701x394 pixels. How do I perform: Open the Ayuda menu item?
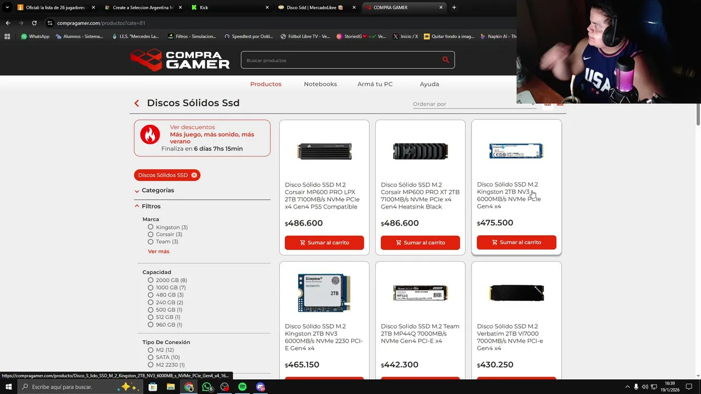point(429,84)
